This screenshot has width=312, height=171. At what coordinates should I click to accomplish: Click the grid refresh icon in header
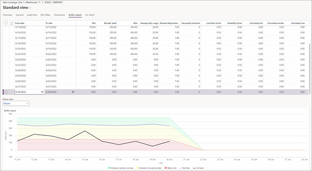[x=12, y=23]
